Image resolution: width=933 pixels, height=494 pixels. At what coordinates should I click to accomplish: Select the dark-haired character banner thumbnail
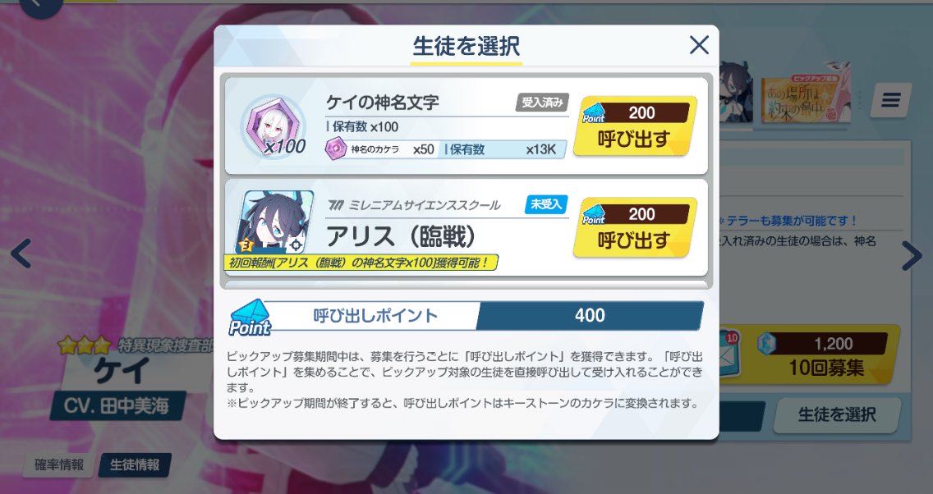[x=737, y=92]
